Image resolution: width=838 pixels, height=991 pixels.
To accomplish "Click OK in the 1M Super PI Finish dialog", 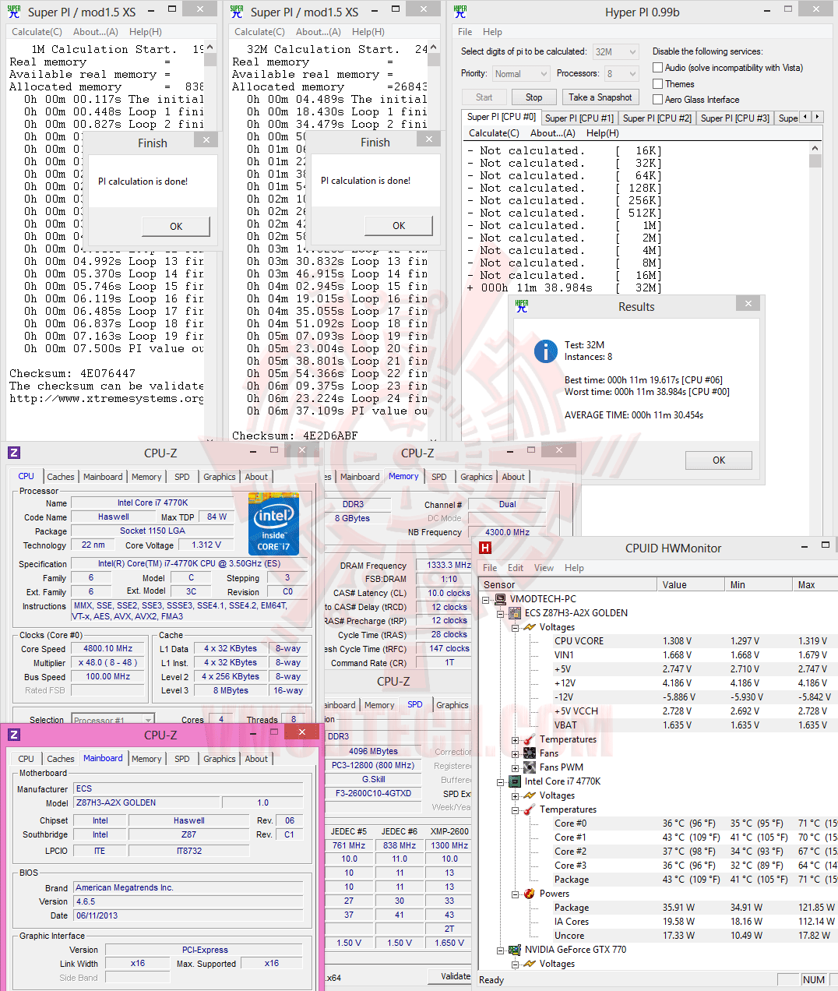I will point(176,226).
